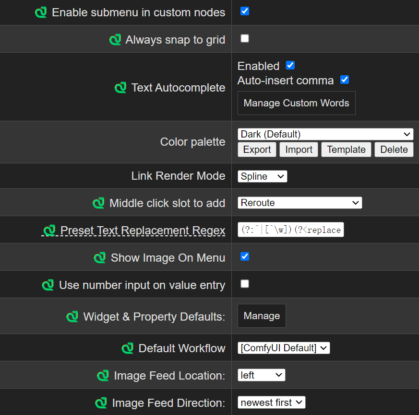Click the Preset Text Replacement Regex field
Screen dimensions: 419x415
coord(290,230)
